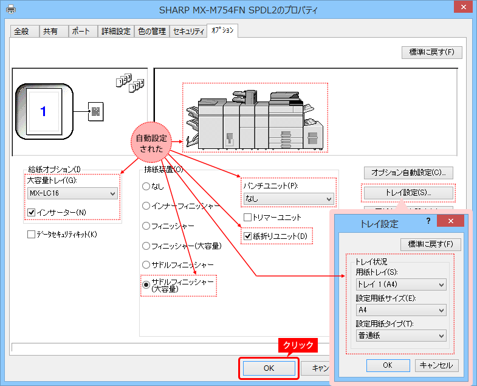Check the トリマーユニット checkbox
The image size is (477, 386).
point(247,217)
